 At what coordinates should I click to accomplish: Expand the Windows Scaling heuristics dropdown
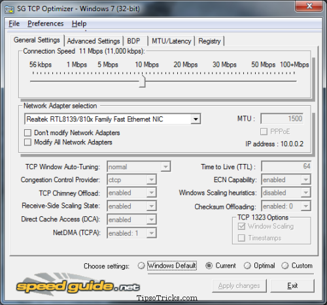click(305, 193)
